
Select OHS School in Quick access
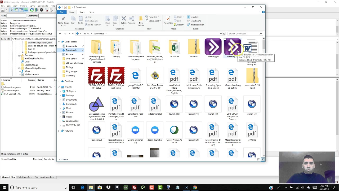point(72,59)
